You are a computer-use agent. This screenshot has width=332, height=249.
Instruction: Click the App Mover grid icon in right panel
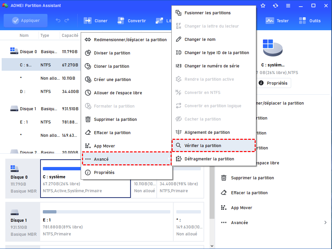223,207
